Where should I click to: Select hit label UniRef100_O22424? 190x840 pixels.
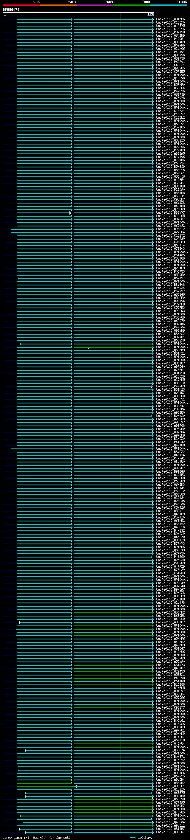(170, 498)
